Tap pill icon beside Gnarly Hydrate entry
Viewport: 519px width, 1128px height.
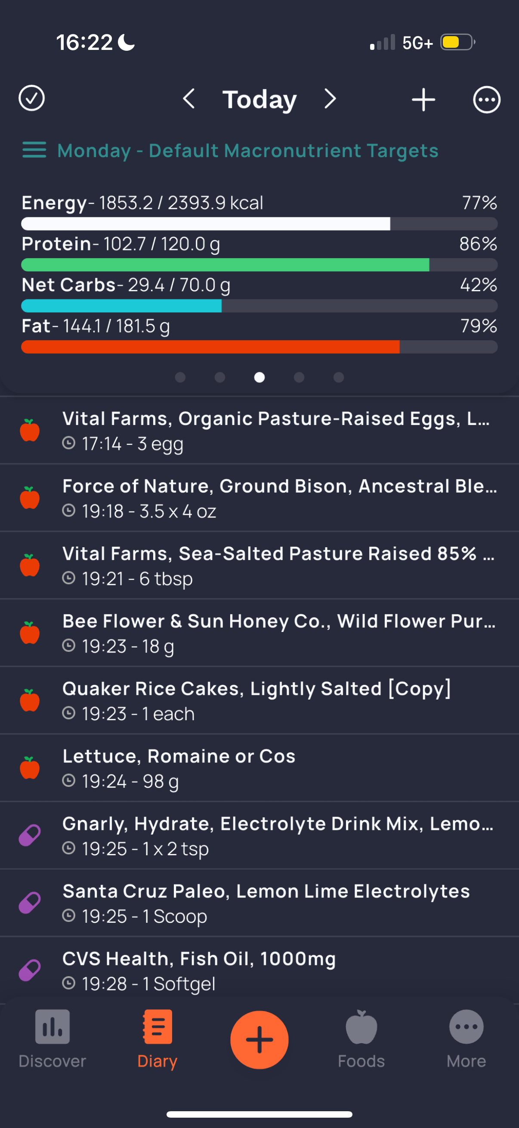[x=30, y=836]
